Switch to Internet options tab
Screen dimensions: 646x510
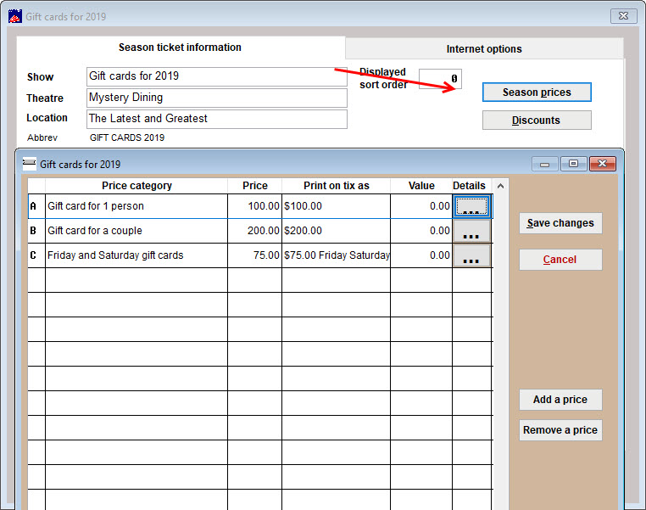(x=484, y=49)
